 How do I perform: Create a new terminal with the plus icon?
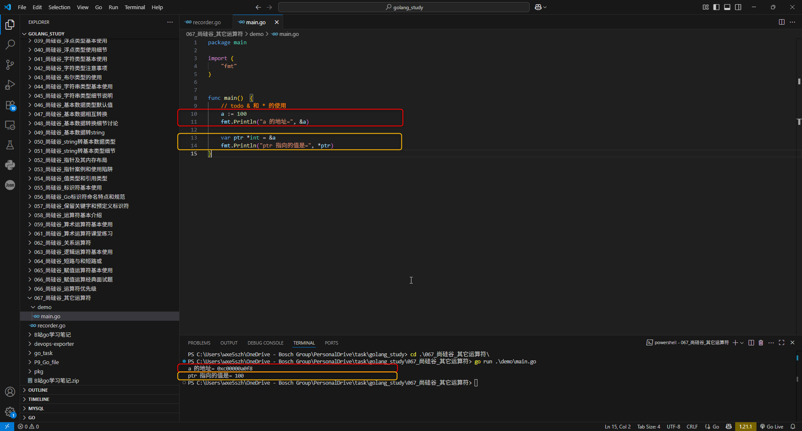coord(735,343)
